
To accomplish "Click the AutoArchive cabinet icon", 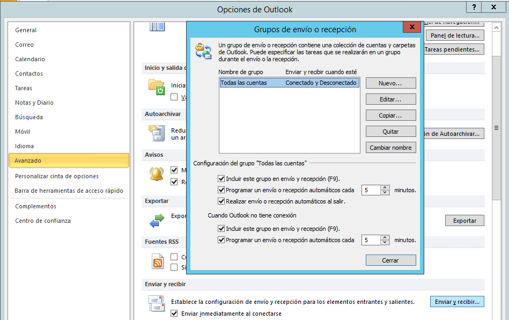I will pyautogui.click(x=157, y=133).
